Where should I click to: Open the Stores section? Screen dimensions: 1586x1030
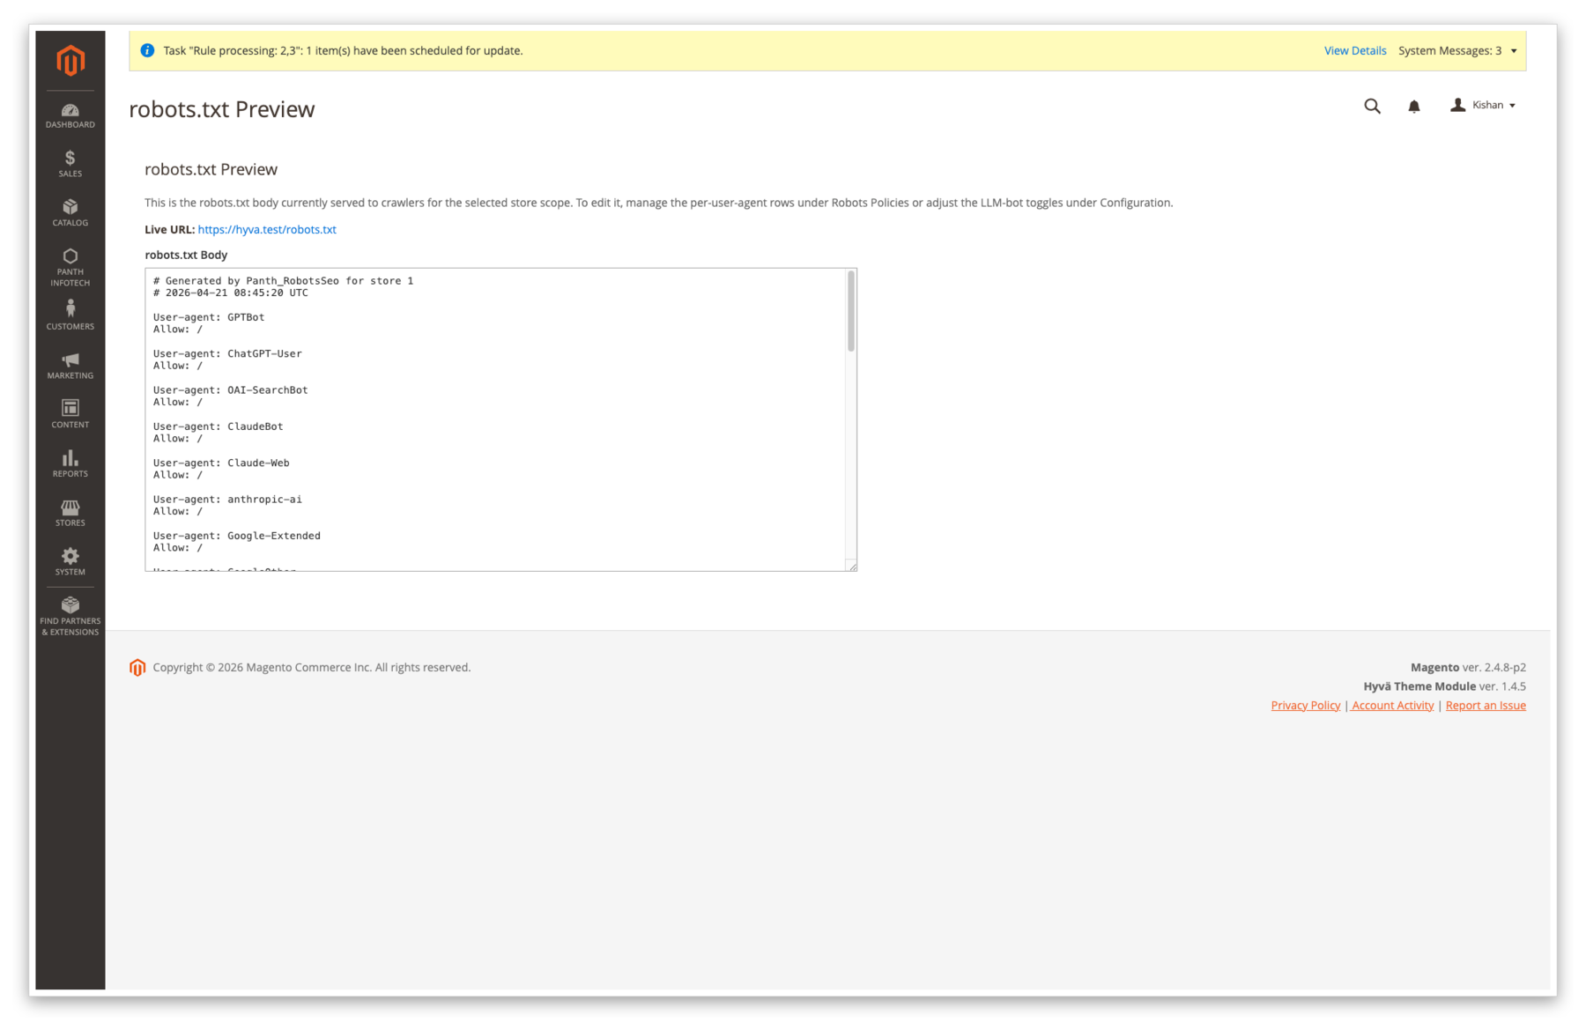pyautogui.click(x=70, y=511)
